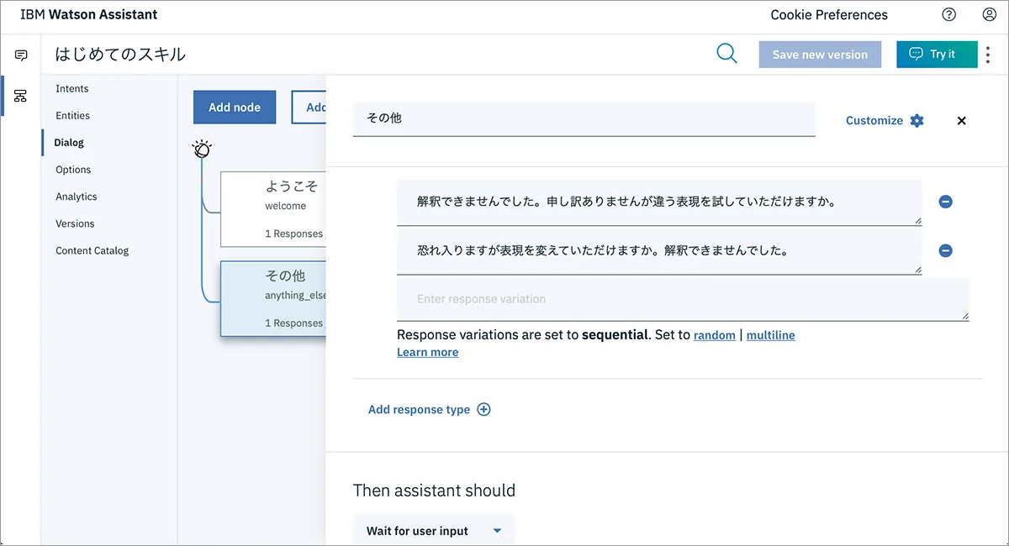Click the dialog tree root lightbulb icon
The height and width of the screenshot is (546, 1009).
coord(202,150)
